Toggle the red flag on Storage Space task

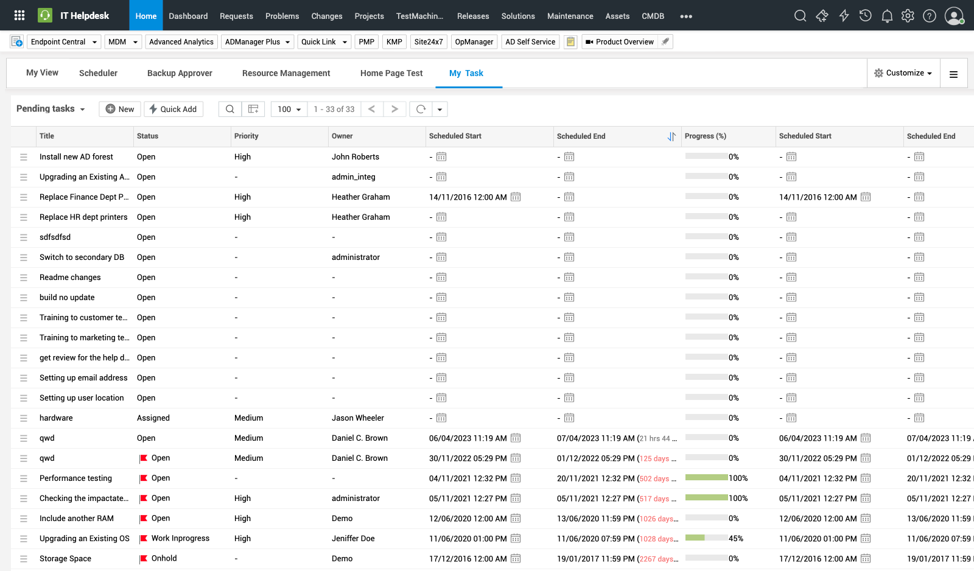(144, 559)
